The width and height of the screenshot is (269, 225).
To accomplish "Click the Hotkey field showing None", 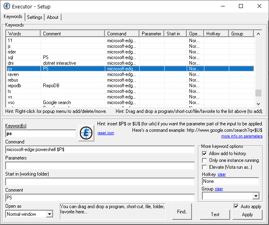I will click(230, 181).
